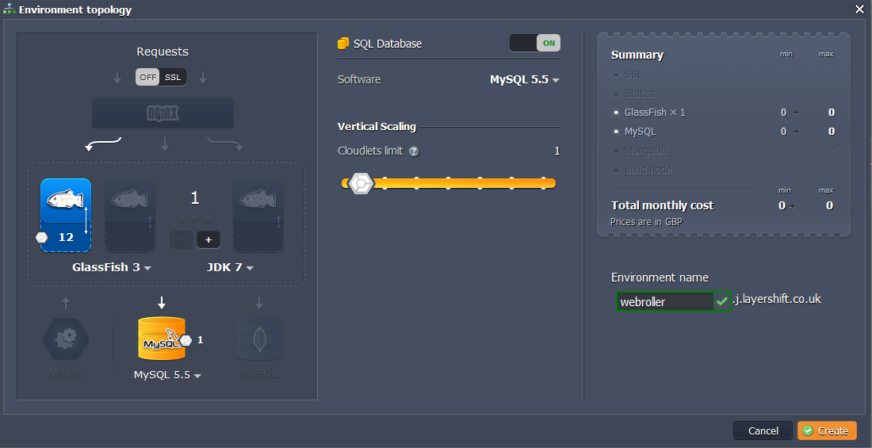
Task: Turn off the SQL Database ON switch
Action: (x=535, y=43)
